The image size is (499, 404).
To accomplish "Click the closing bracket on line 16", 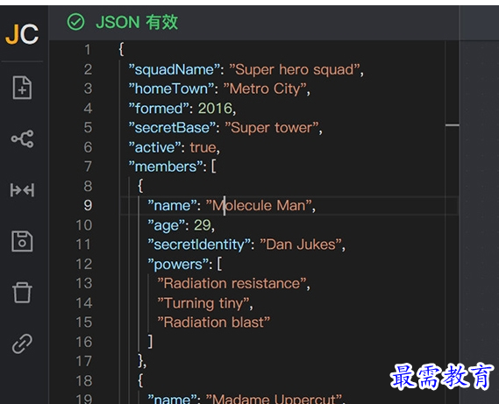I will pos(150,342).
